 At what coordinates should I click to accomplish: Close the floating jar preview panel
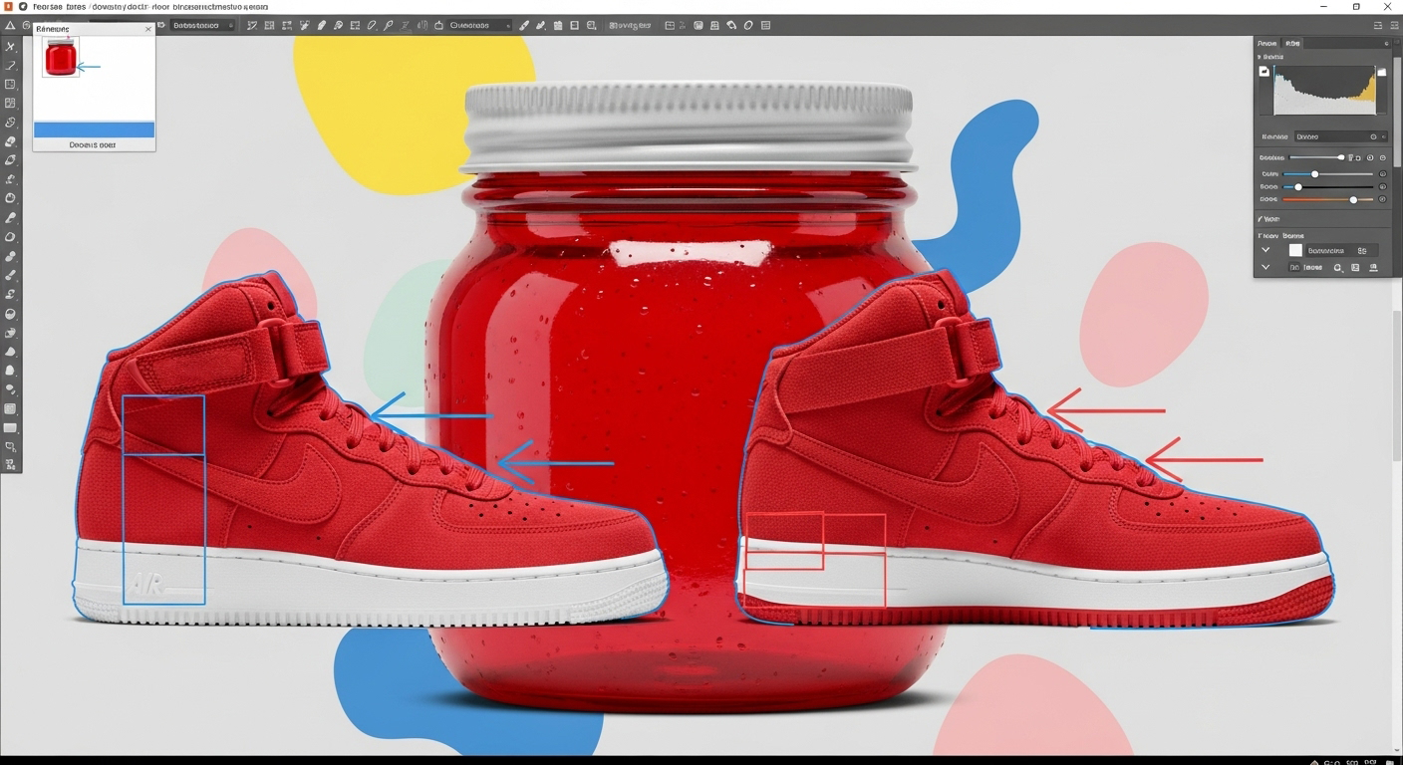coord(148,30)
